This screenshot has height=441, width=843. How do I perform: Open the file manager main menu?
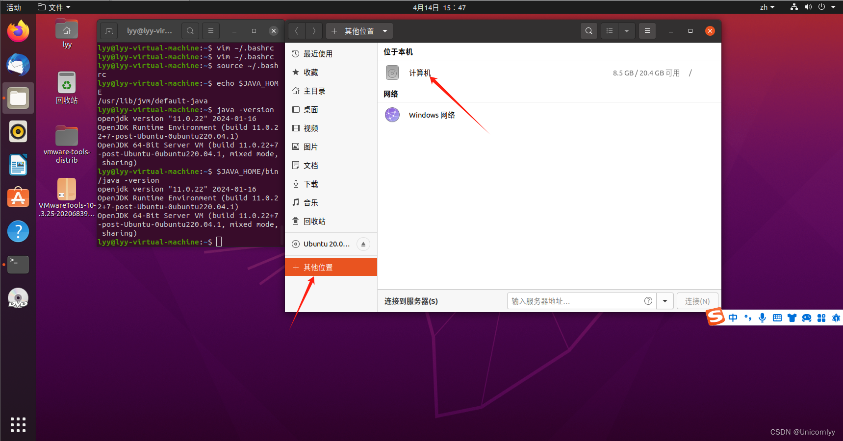[x=647, y=31]
